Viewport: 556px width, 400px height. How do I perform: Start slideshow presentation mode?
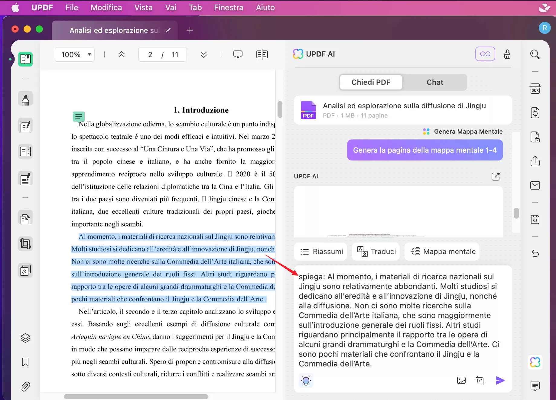click(x=238, y=54)
